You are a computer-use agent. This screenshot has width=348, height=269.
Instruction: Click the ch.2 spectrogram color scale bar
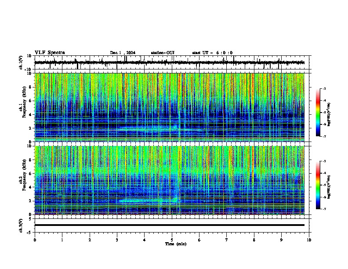[x=318, y=185]
